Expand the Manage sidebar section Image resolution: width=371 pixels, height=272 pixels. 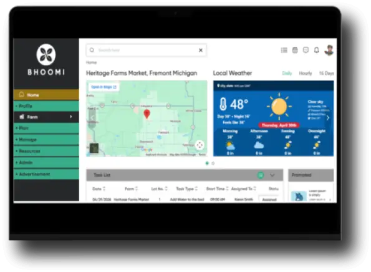(x=46, y=140)
